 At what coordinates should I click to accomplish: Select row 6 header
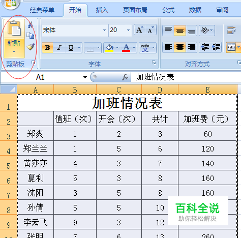9,177
